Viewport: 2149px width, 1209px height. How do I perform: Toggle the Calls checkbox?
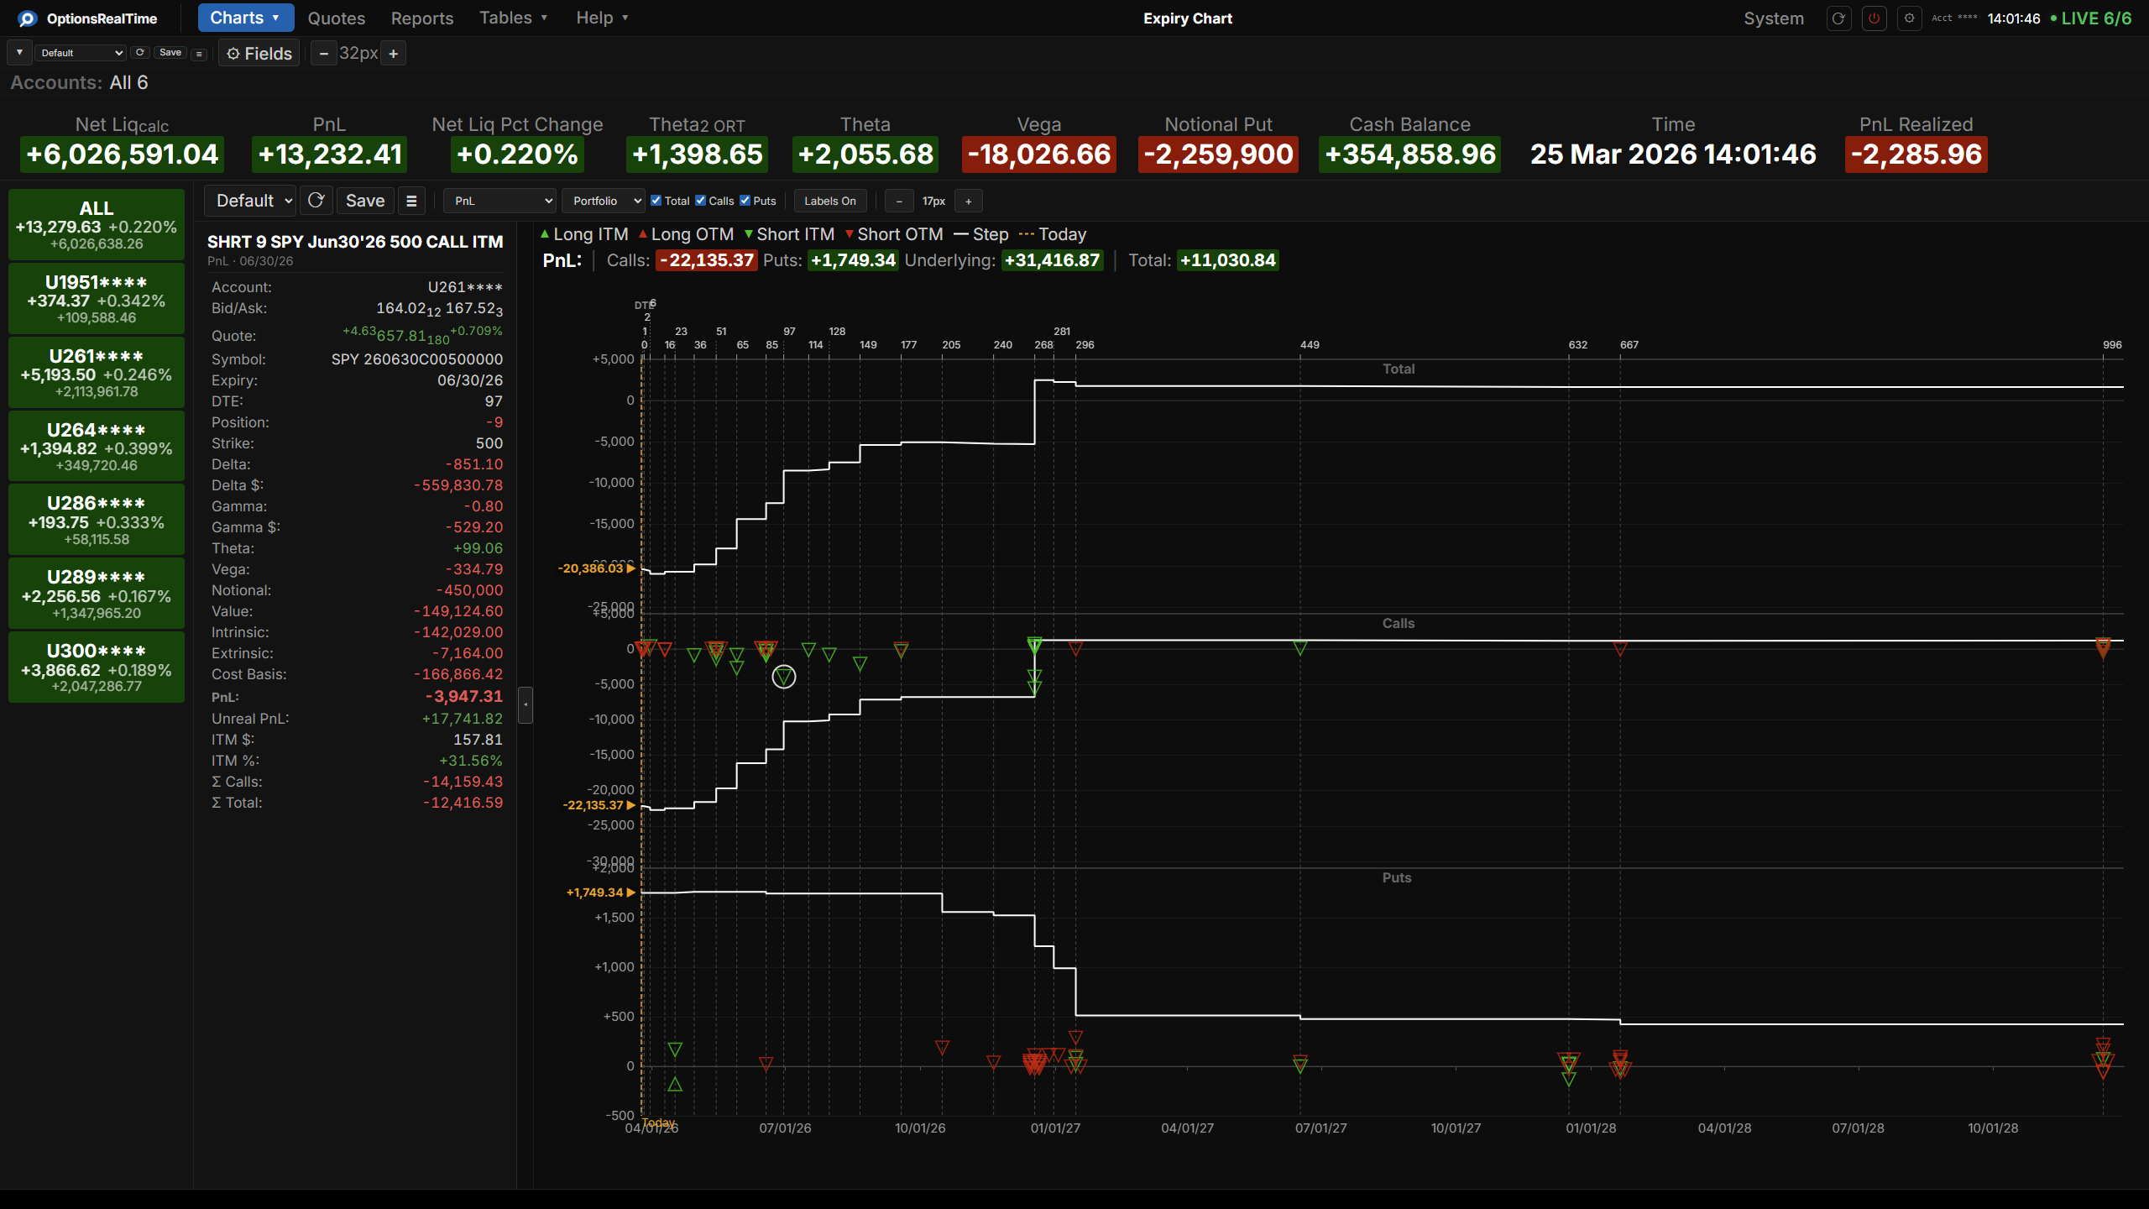tap(701, 201)
